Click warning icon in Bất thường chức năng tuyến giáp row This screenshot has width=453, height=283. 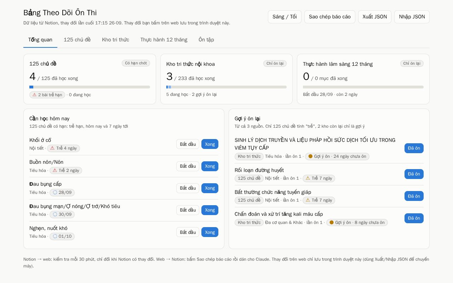(x=308, y=200)
